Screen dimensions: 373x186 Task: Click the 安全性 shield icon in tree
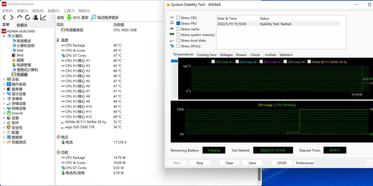(9, 128)
